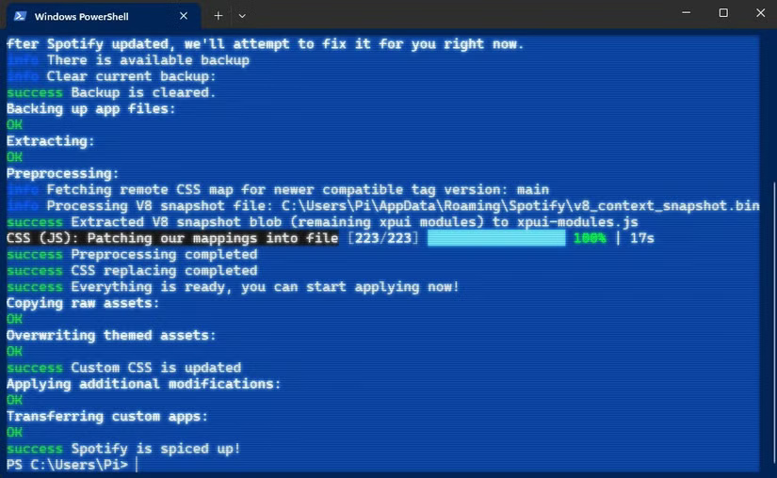The height and width of the screenshot is (478, 777).
Task: Click the "Backing up app files:" line
Action: point(90,108)
